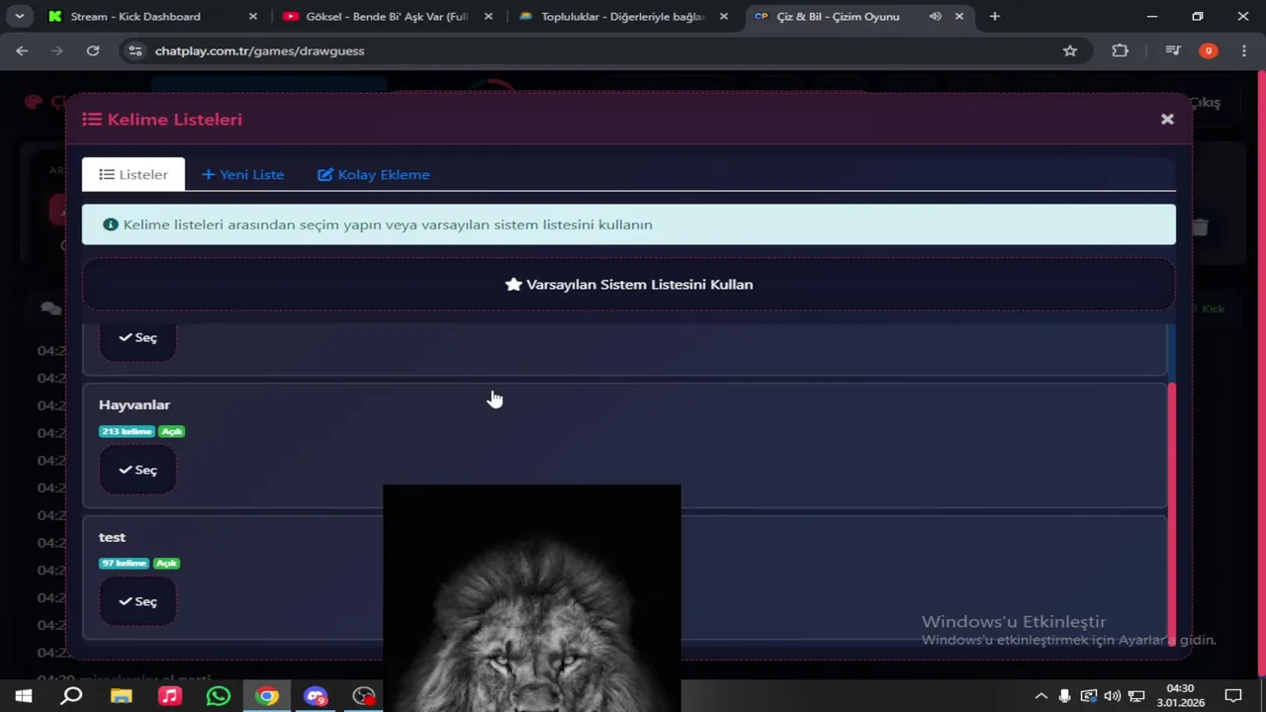This screenshot has height=712, width=1266.
Task: Open Discord from the taskbar
Action: point(316,696)
